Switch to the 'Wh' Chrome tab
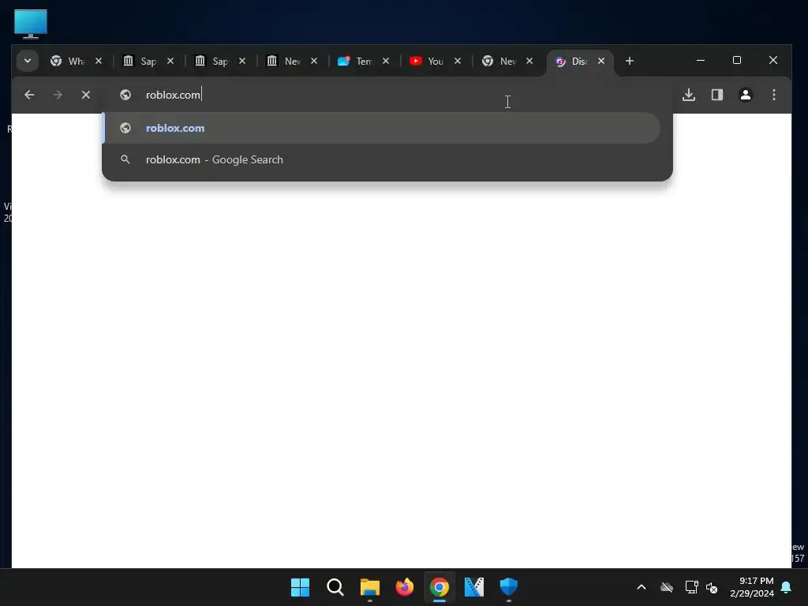Image resolution: width=808 pixels, height=606 pixels. click(75, 62)
